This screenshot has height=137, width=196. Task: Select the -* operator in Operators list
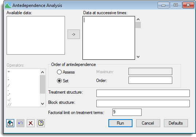pyautogui.click(x=9, y=95)
